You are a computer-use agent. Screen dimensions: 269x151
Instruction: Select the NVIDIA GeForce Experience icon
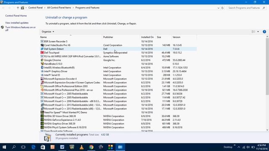point(42,120)
